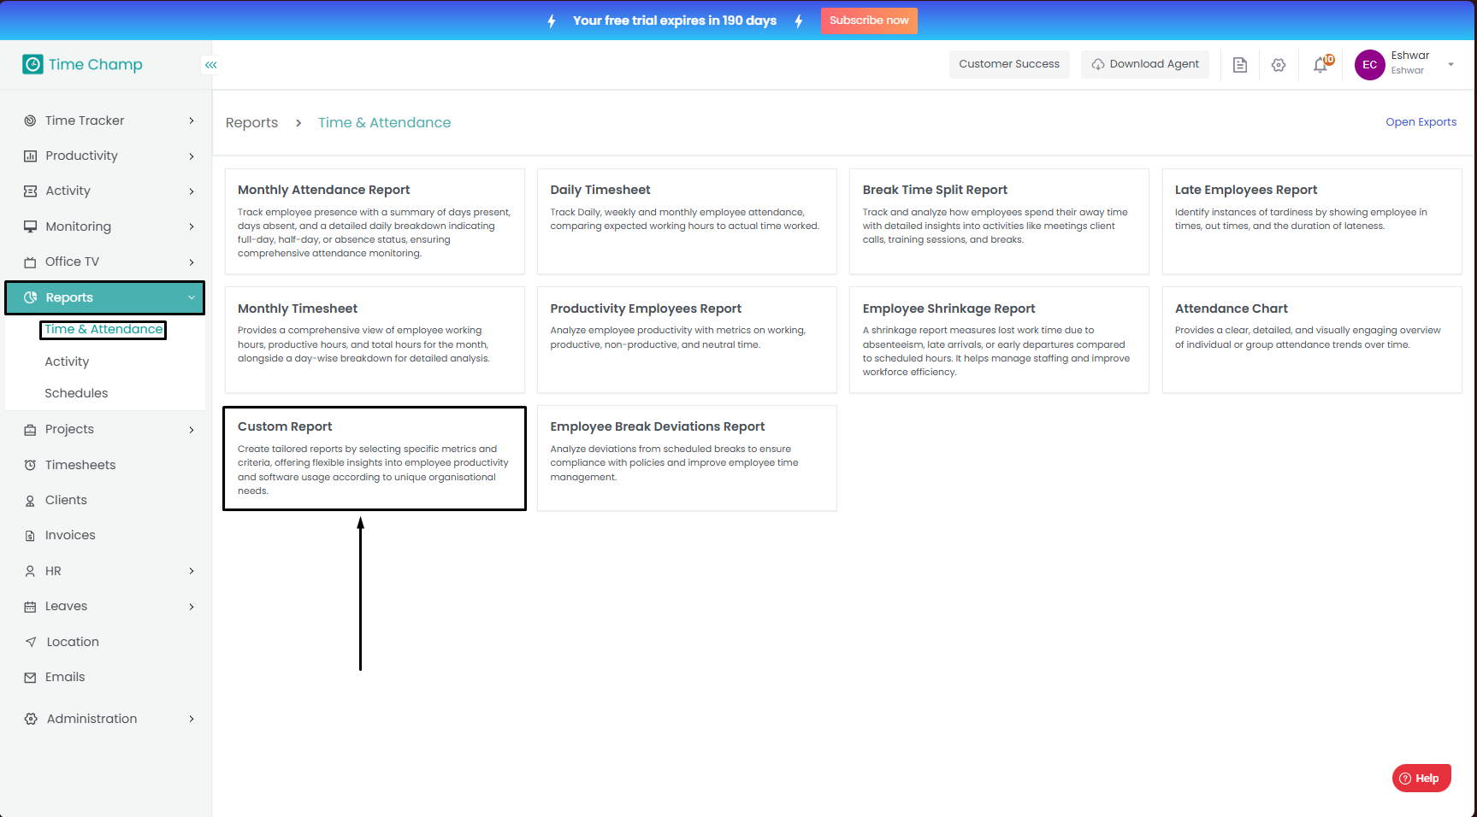Screen dimensions: 1477x817
Task: Click the Reports pie chart icon
Action: coord(30,297)
